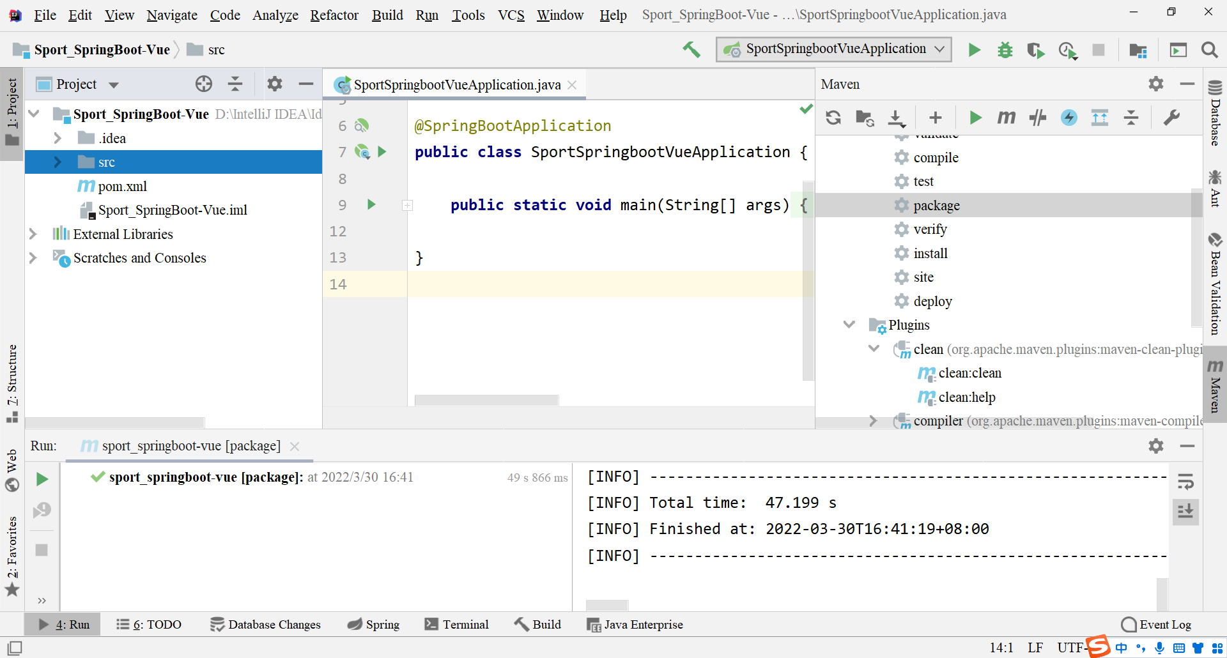Screen dimensions: 1227x658
Task: Open the profiler run icon
Action: 1067,50
